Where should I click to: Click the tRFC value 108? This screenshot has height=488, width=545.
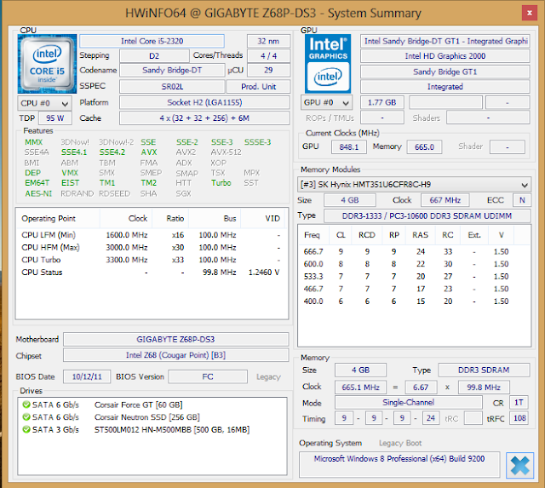tap(519, 418)
